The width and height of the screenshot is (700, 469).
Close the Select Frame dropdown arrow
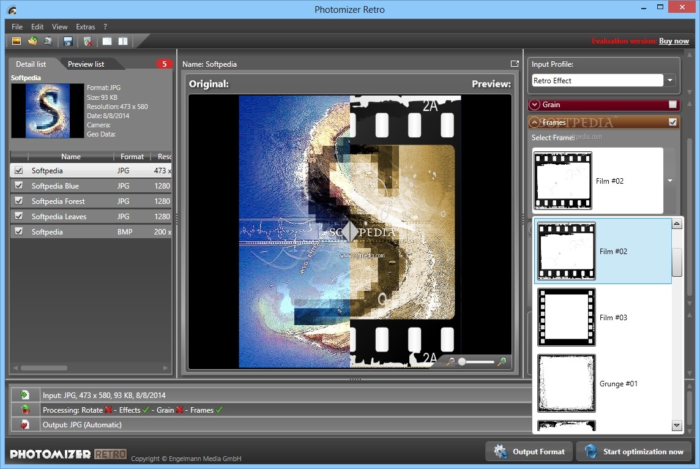coord(669,181)
